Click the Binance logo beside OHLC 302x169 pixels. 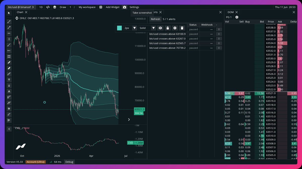click(17, 18)
